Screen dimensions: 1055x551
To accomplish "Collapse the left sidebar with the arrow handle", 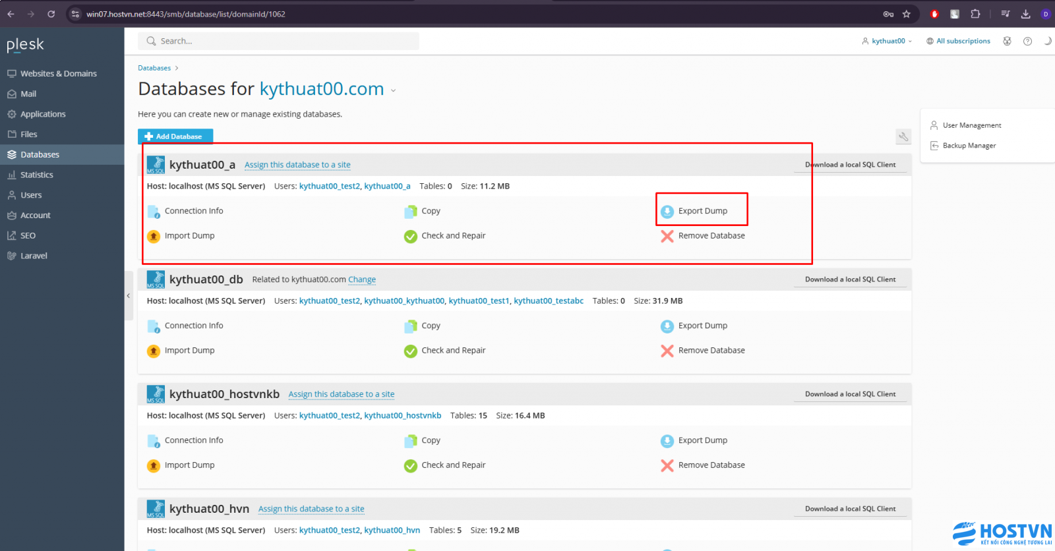I will (129, 296).
